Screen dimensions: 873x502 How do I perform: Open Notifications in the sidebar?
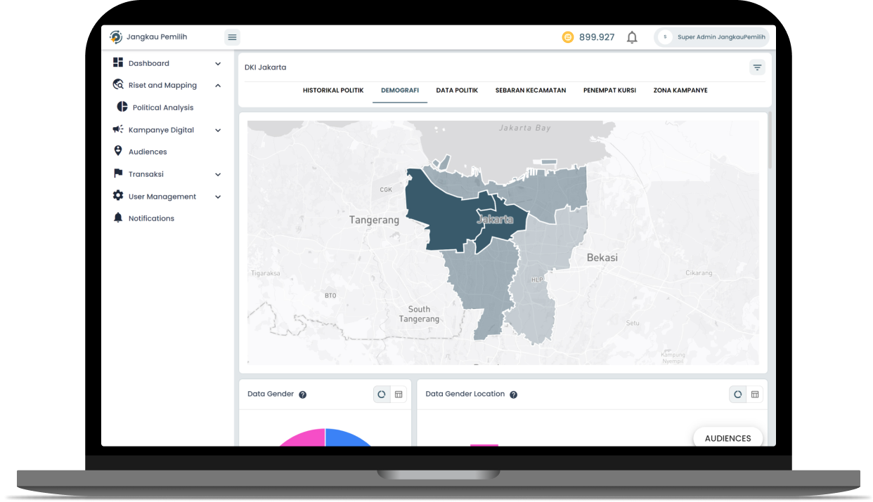[151, 218]
